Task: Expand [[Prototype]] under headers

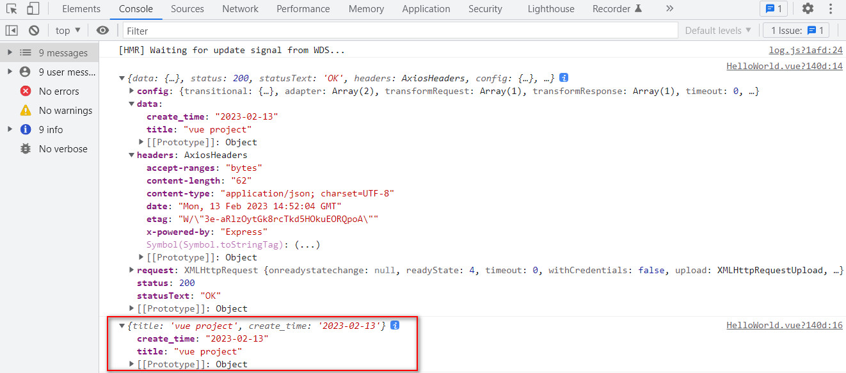Action: [141, 257]
